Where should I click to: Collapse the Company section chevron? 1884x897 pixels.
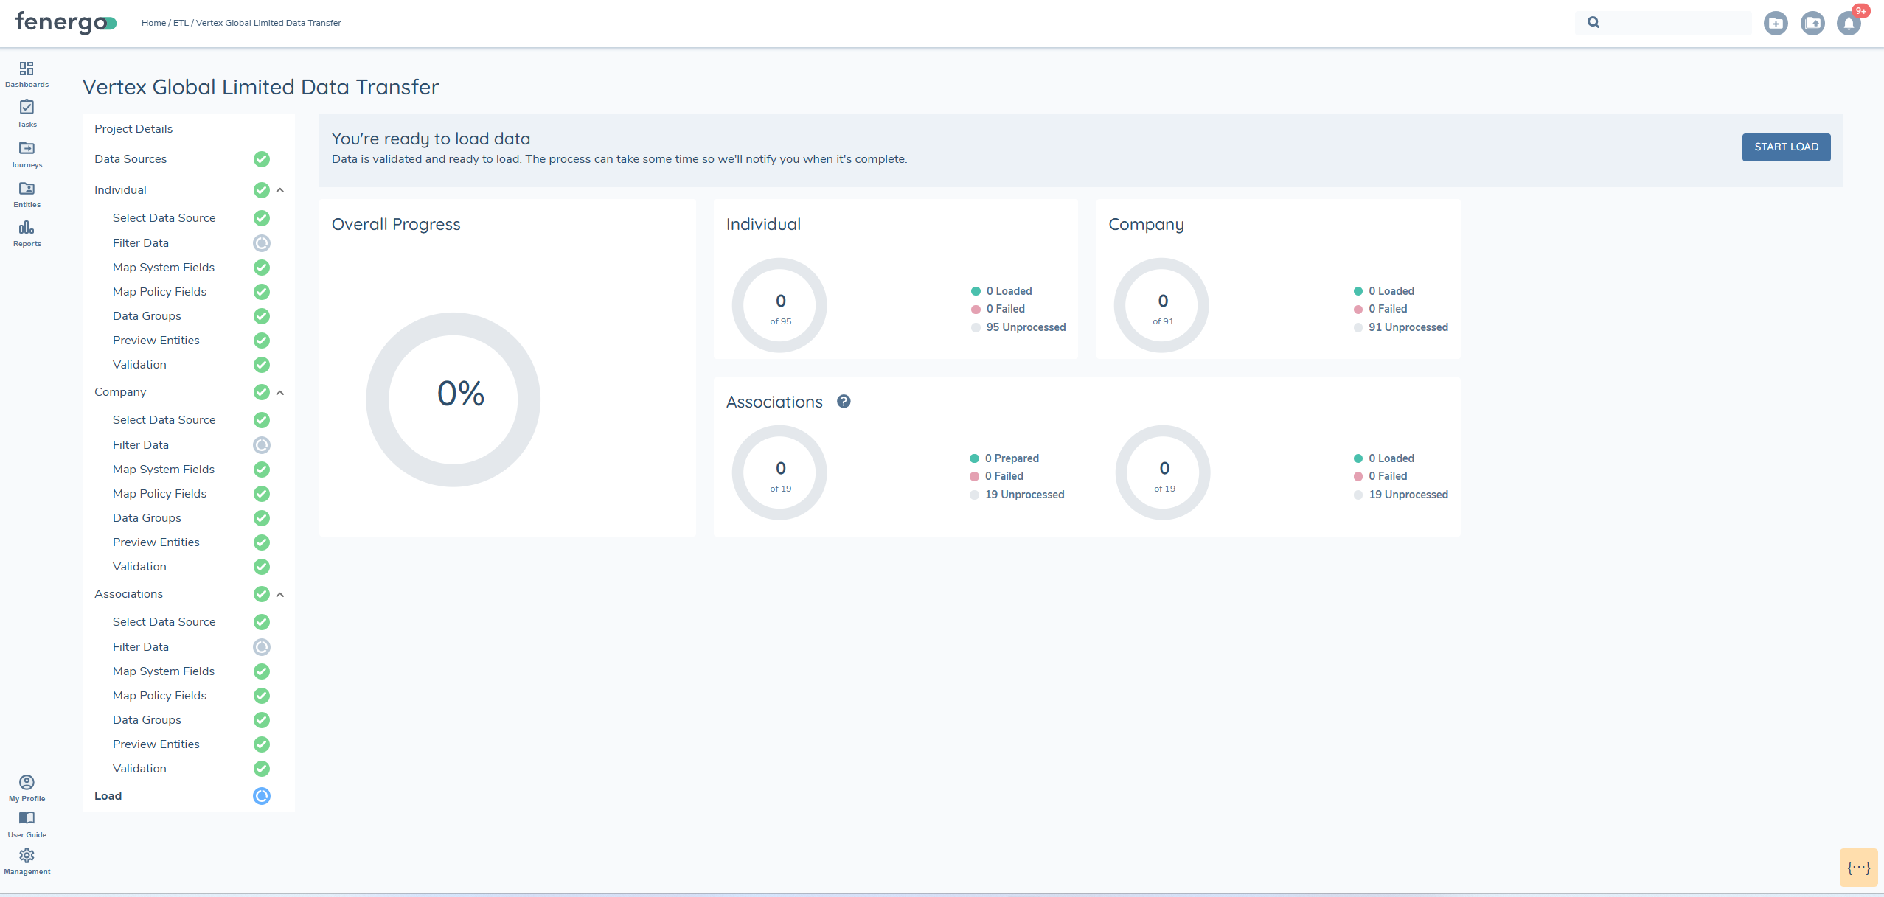click(x=280, y=393)
